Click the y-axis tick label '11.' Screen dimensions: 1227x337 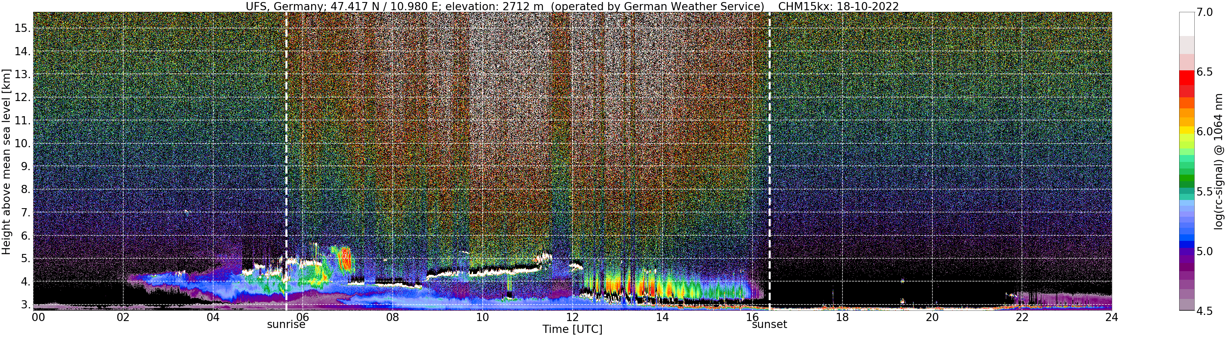click(23, 121)
